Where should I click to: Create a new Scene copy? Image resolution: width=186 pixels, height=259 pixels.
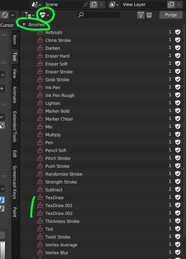pyautogui.click(x=94, y=4)
